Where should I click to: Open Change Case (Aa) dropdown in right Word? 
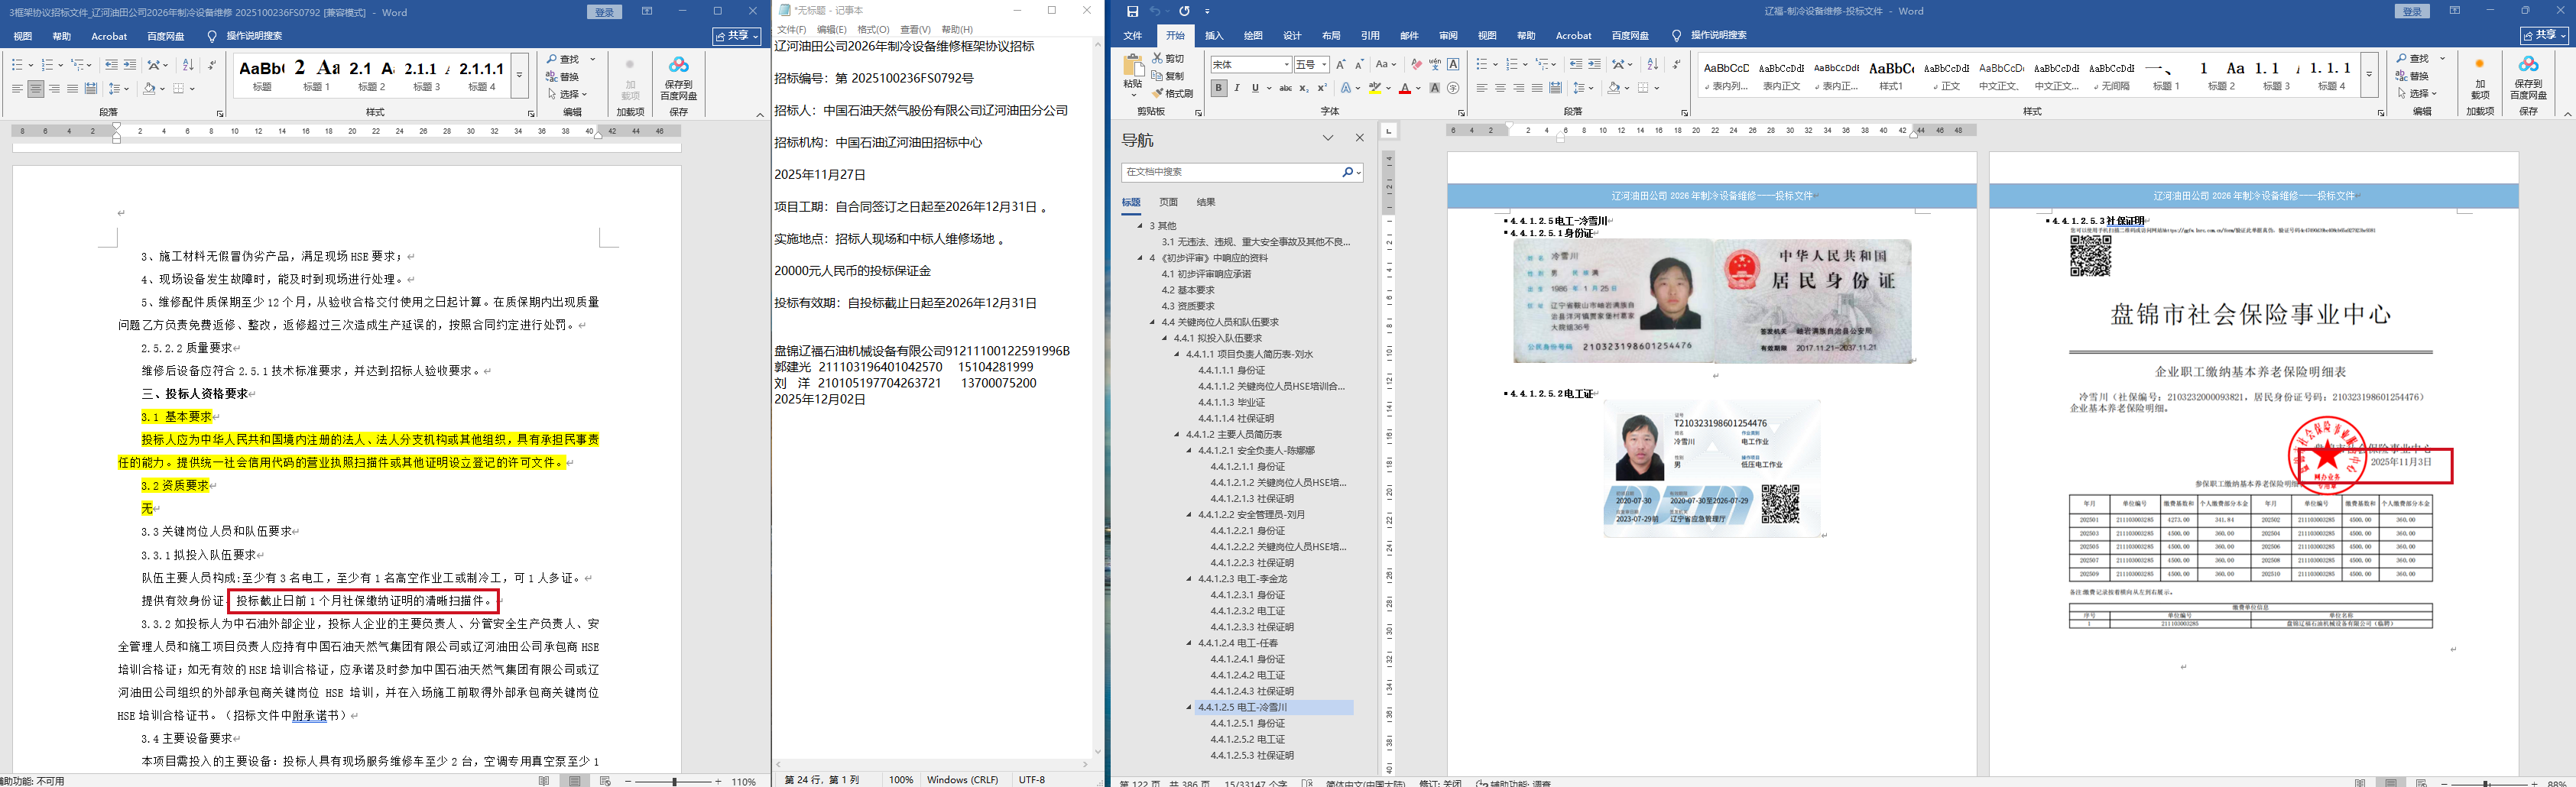click(1386, 64)
